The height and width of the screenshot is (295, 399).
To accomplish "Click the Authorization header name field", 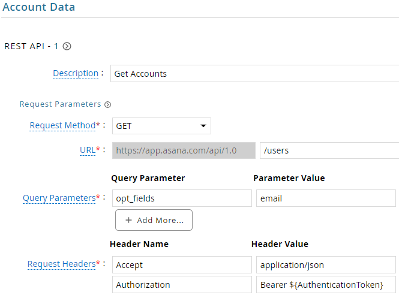I will click(182, 285).
